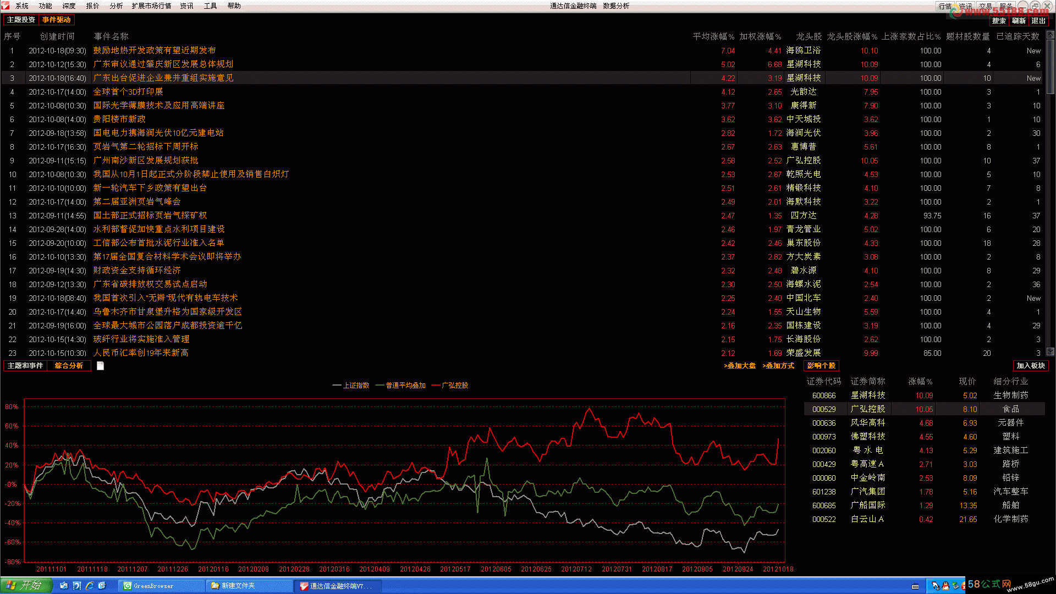Sort by 已追踪天数 column header
Viewport: 1056px width, 594px height.
(x=1018, y=36)
